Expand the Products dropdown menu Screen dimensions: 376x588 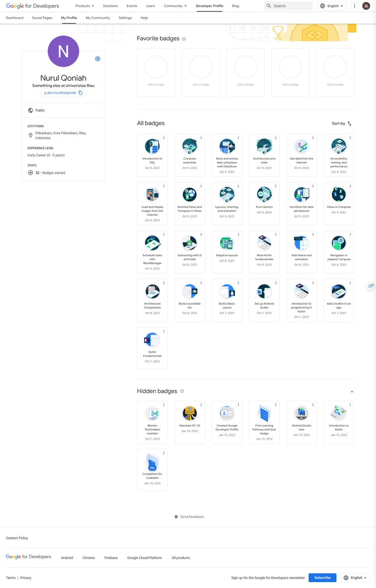pos(85,6)
